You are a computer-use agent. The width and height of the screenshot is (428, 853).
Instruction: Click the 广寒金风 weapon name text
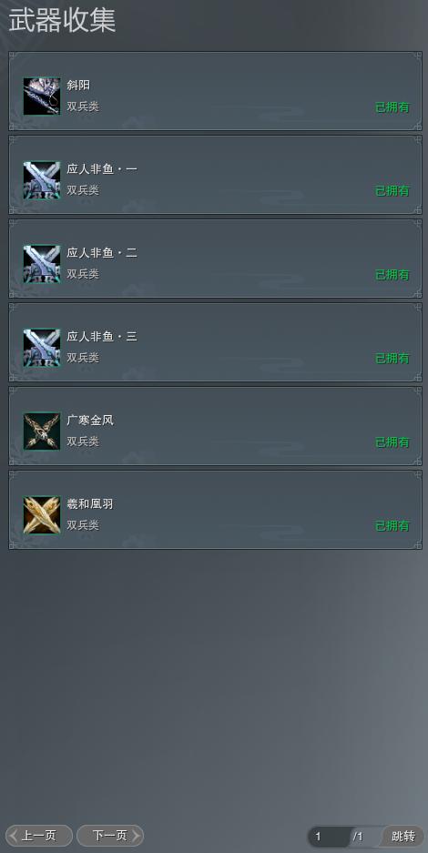[x=90, y=420]
